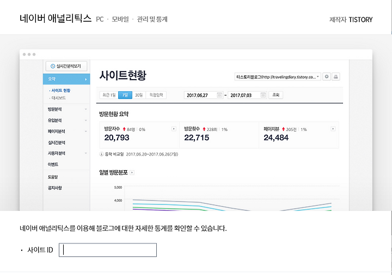Click the 제작자 TISTORY author label

point(351,20)
